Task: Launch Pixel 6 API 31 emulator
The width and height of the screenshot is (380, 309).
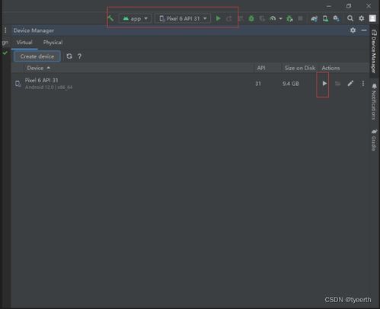Action: [324, 84]
